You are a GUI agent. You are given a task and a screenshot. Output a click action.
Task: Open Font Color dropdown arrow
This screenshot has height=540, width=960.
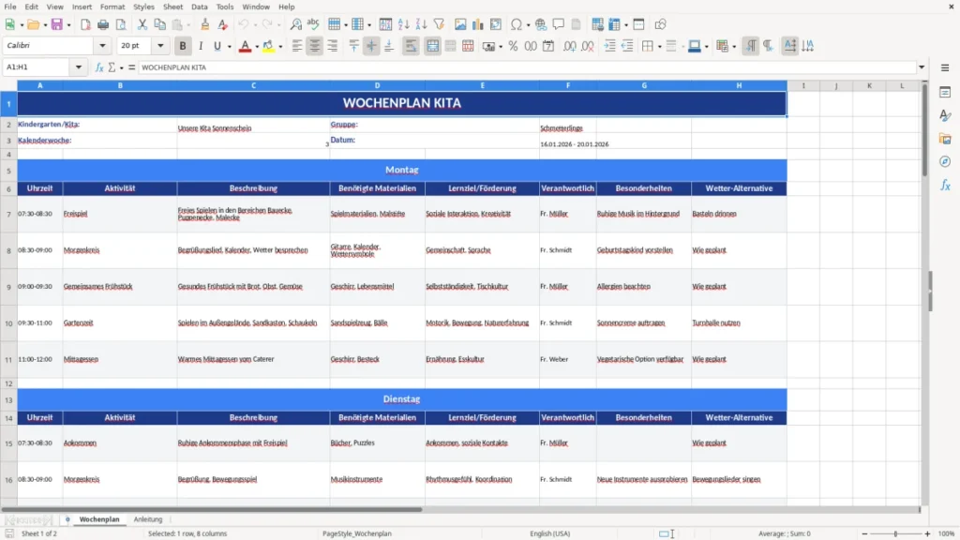point(257,46)
